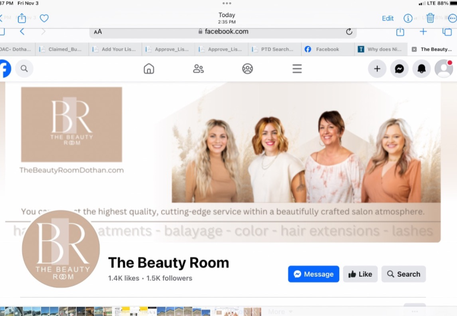Click the page Search button

404,274
